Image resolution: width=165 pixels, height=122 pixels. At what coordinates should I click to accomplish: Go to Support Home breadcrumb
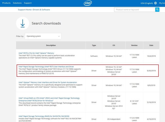click(x=25, y=10)
